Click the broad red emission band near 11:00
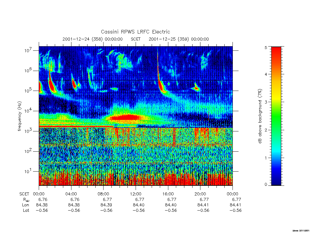 126,117
